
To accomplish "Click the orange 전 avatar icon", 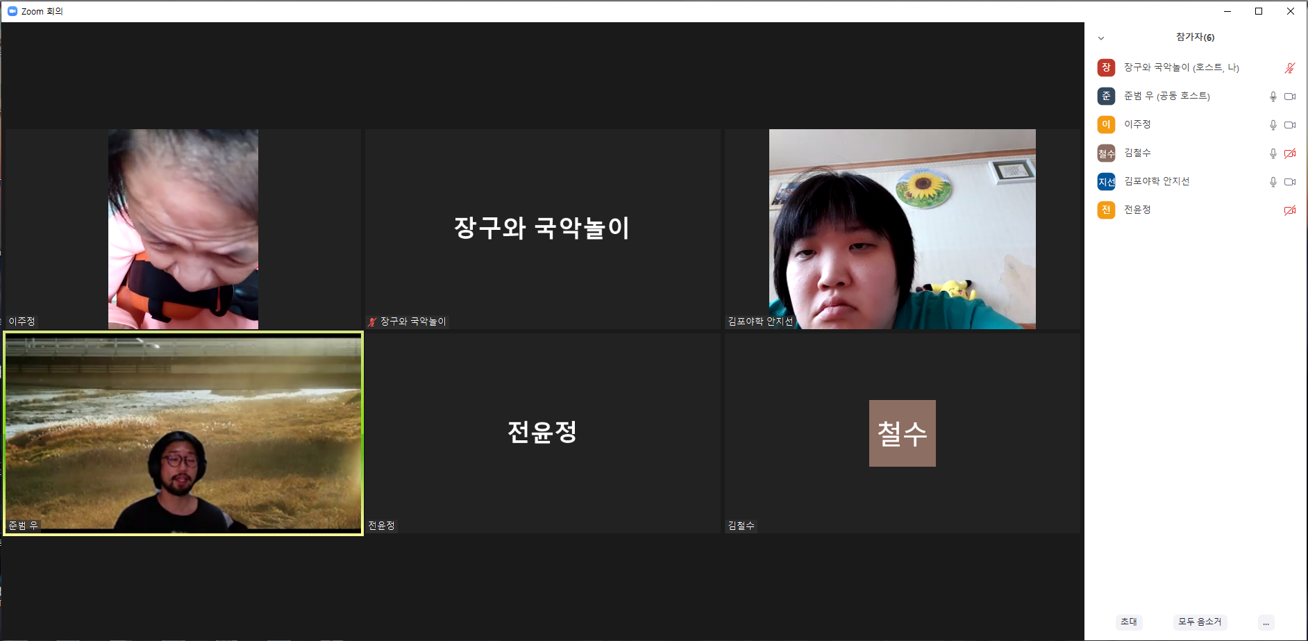I will click(x=1106, y=210).
